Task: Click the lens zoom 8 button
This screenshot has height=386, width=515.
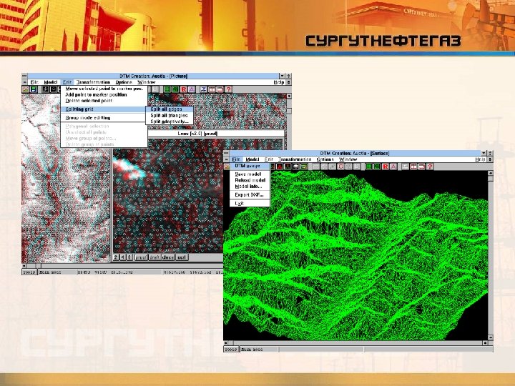Action: pyautogui.click(x=129, y=257)
